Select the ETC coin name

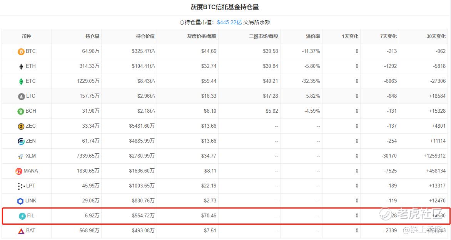tap(31, 81)
